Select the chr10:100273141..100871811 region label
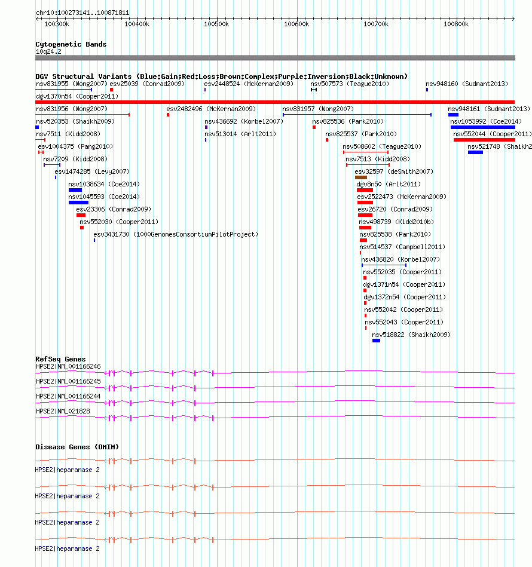 [82, 13]
